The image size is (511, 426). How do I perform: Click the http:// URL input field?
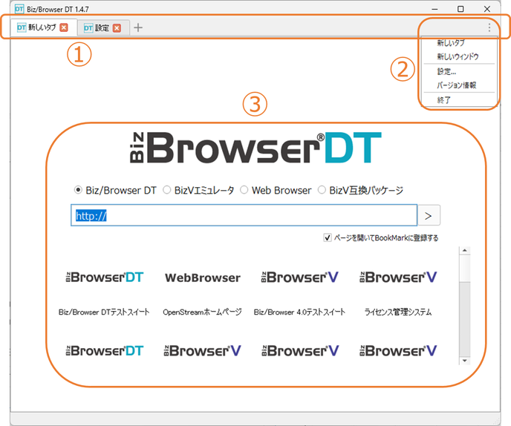coord(244,215)
